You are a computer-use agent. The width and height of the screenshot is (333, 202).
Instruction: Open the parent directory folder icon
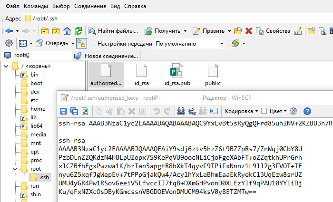tap(45, 31)
